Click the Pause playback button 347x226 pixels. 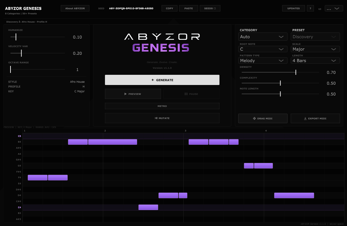(191, 94)
